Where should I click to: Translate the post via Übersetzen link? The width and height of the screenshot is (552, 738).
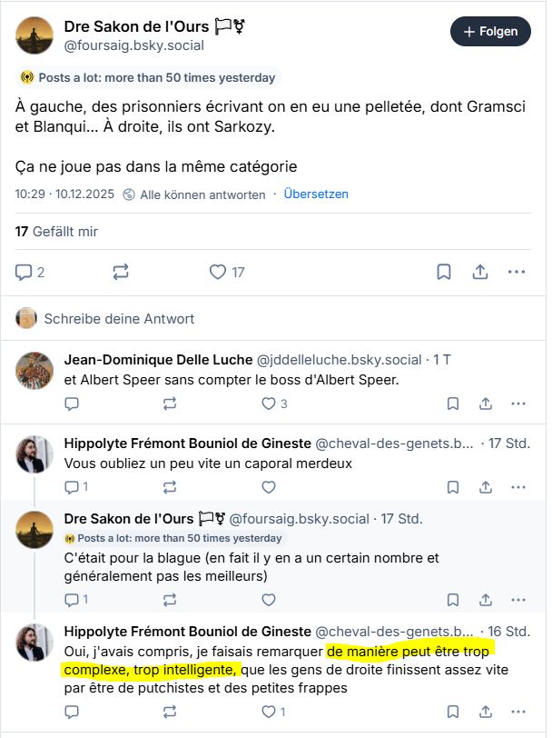point(316,194)
